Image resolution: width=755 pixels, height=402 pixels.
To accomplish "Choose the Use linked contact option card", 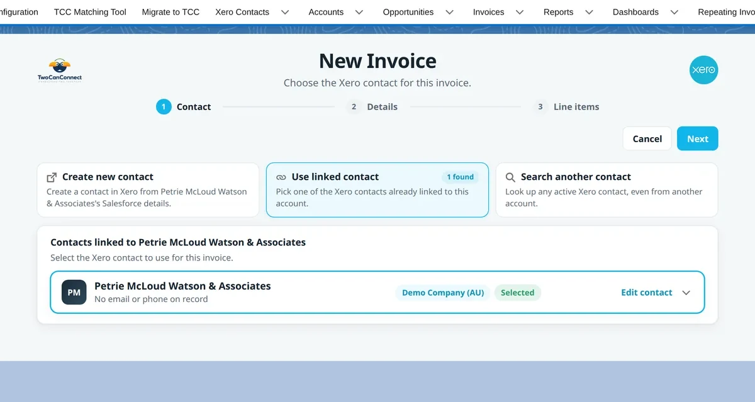I will (377, 190).
